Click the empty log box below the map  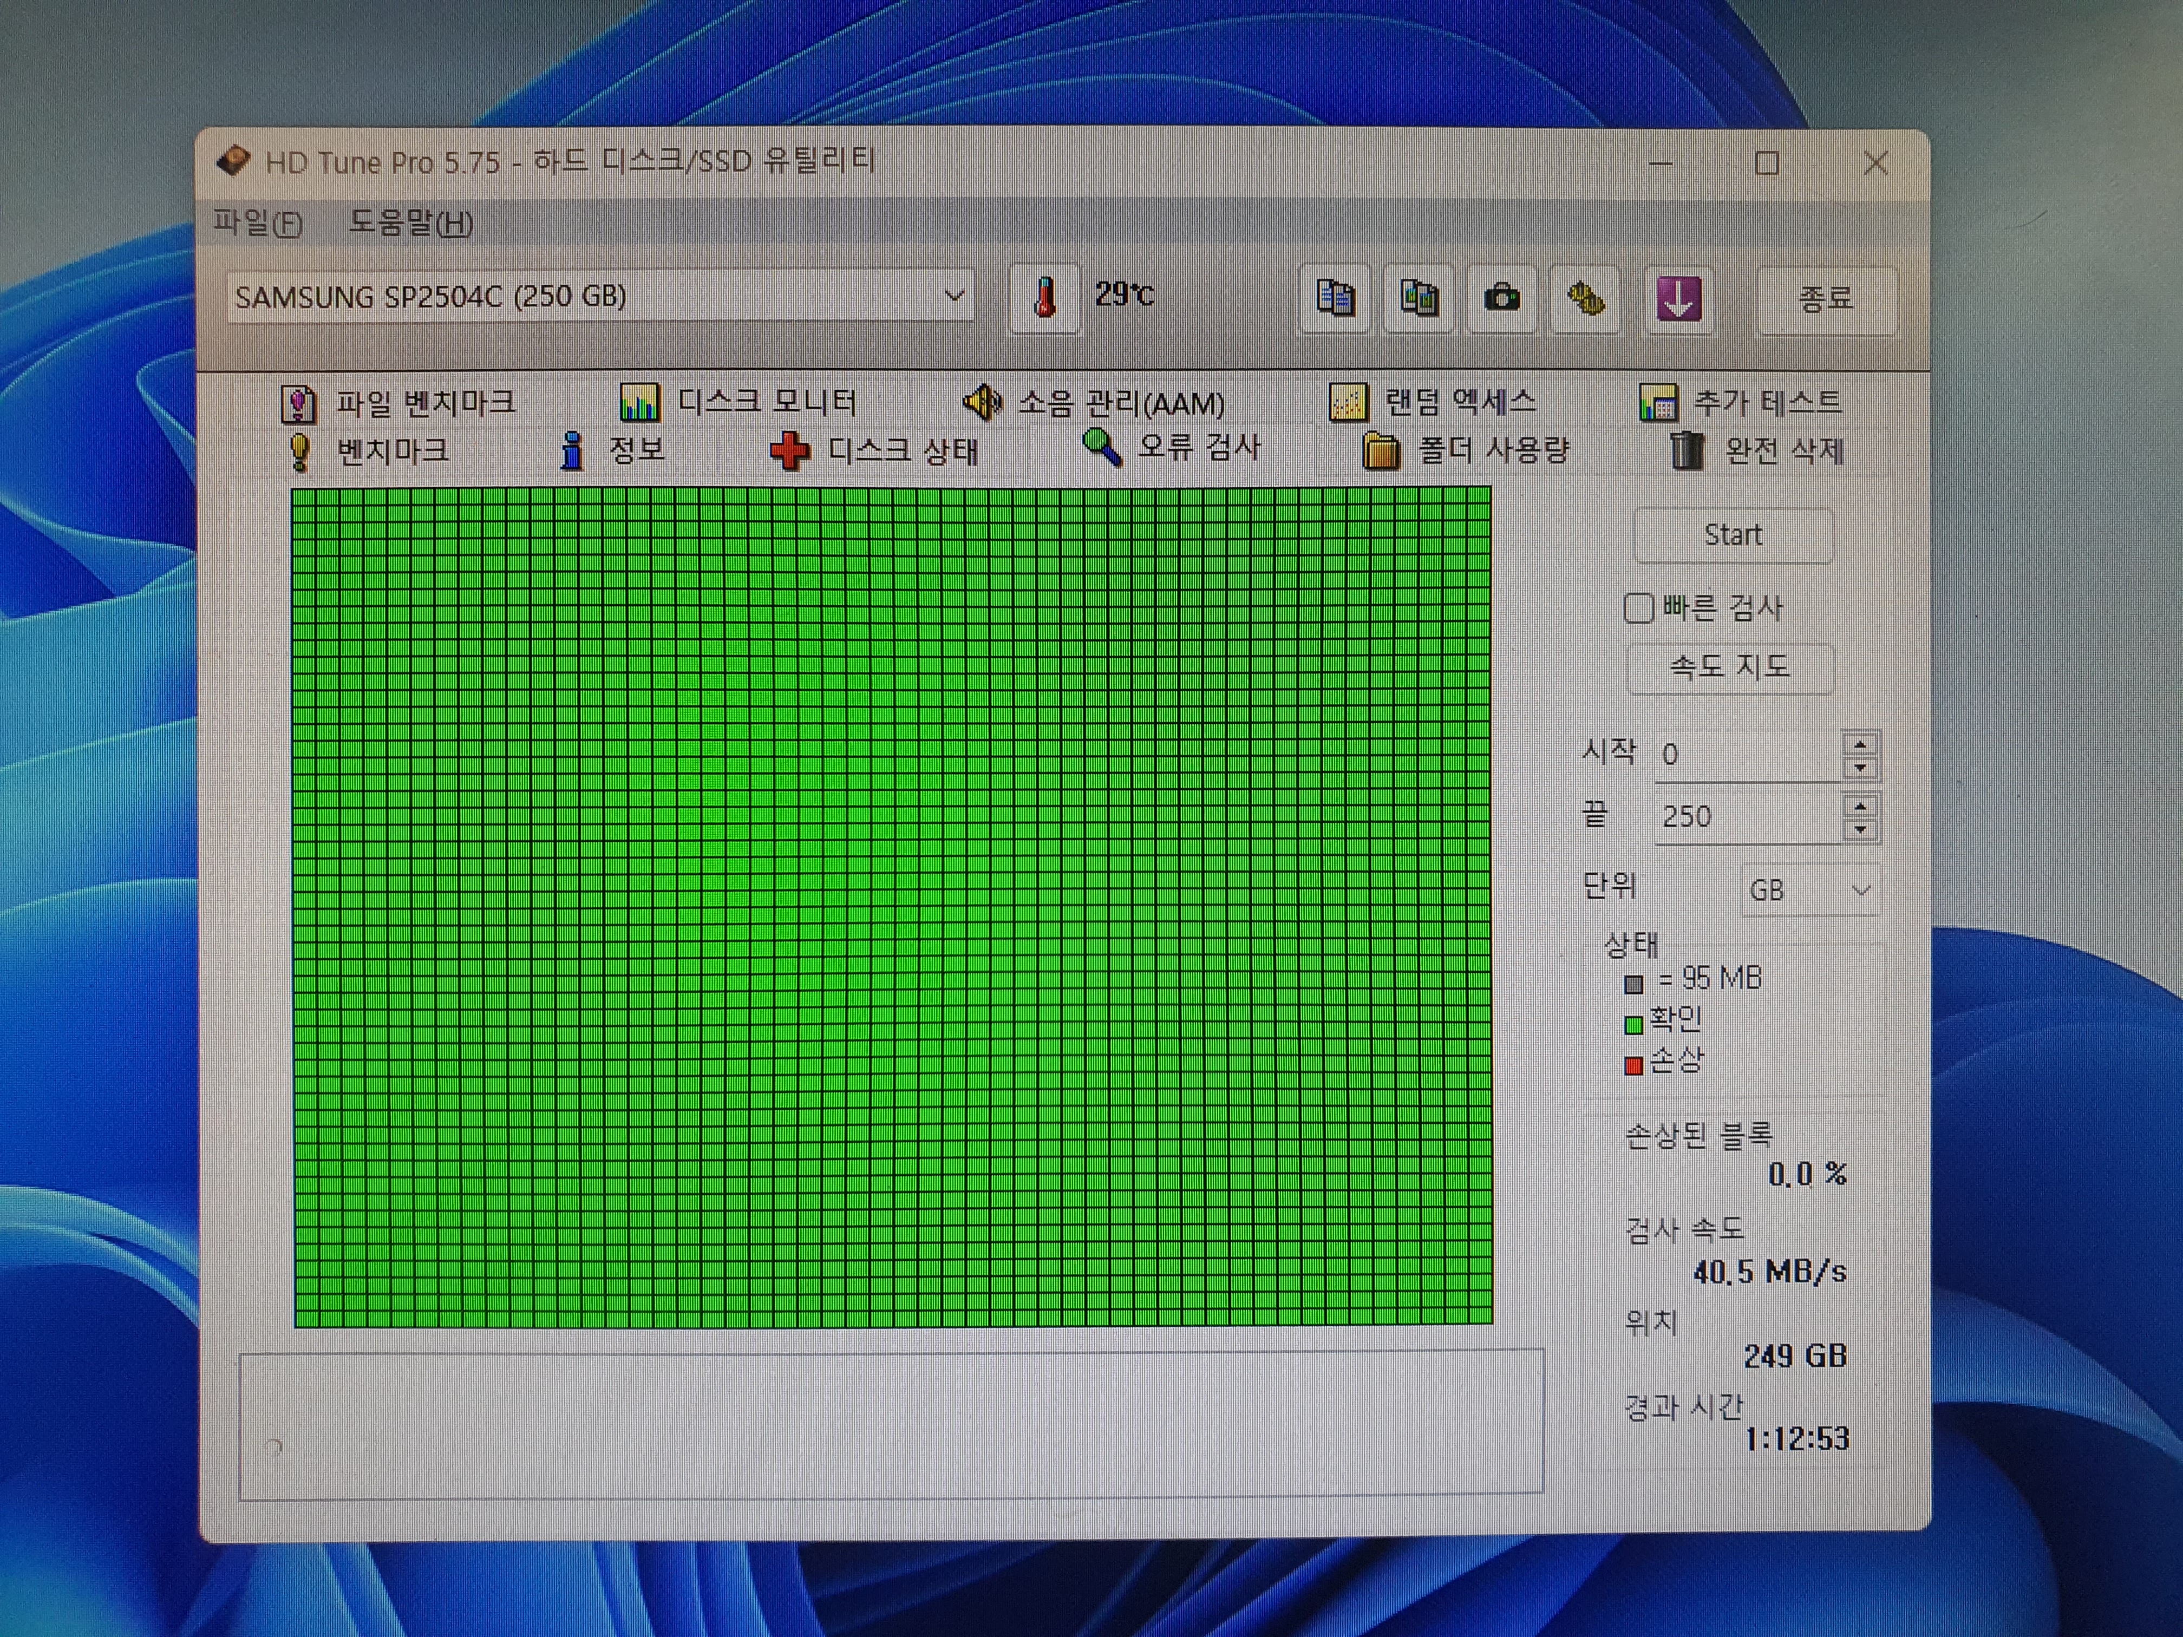click(x=891, y=1425)
